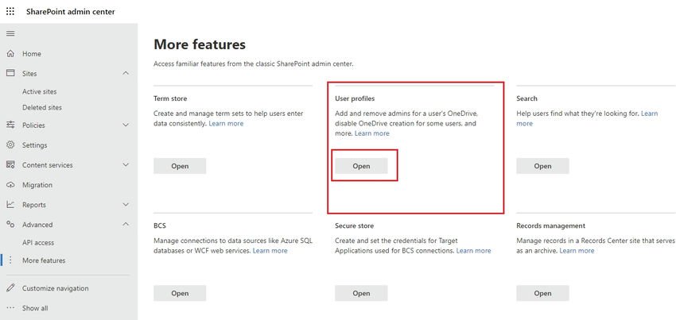
Task: Follow Learn more link for BCS
Action: click(270, 251)
